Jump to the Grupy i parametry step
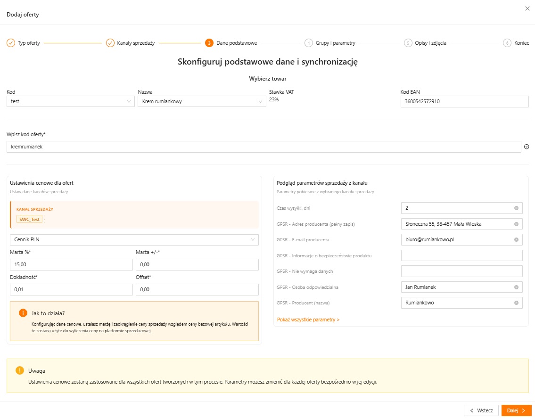This screenshot has width=535, height=418. tap(330, 43)
